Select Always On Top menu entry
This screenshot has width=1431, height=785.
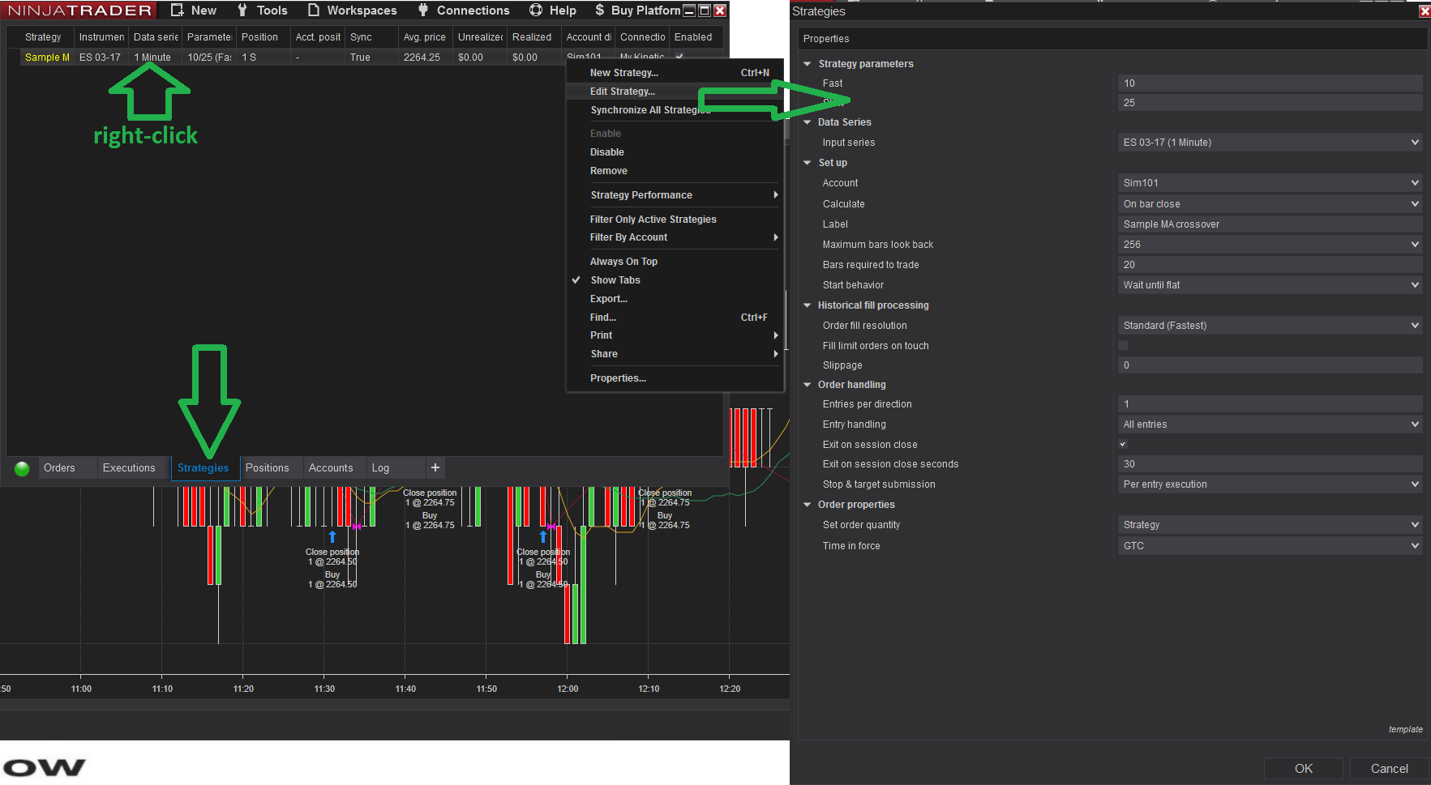pos(675,262)
